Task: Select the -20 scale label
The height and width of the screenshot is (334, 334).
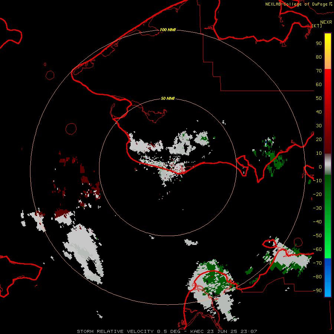Action: (x=317, y=194)
